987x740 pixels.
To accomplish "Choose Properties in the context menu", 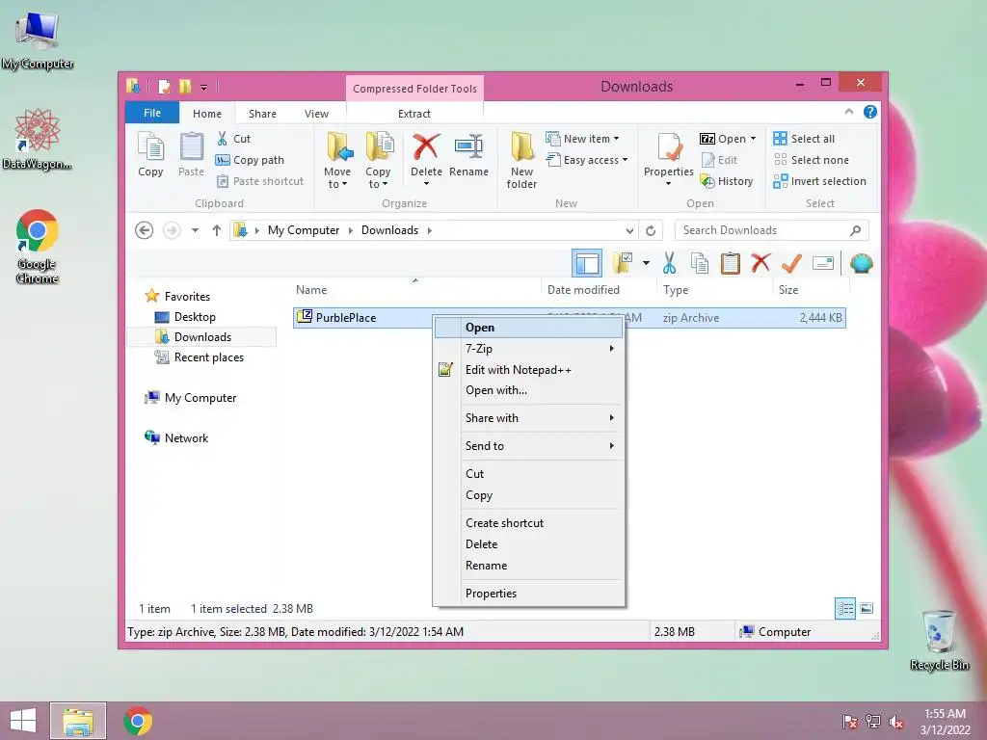I will (x=529, y=594).
